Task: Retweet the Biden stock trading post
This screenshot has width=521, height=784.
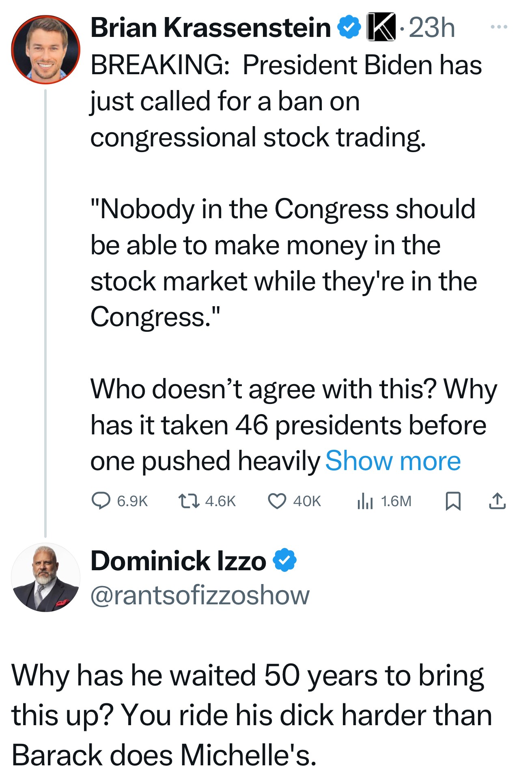Action: click(x=189, y=501)
